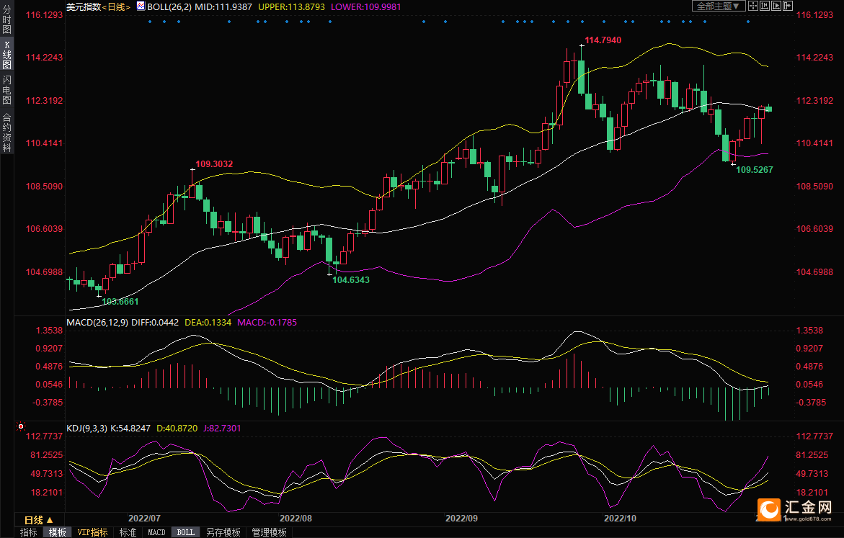The image size is (844, 538).
Task: Switch to 分时图 side tab
Action: tap(6, 20)
